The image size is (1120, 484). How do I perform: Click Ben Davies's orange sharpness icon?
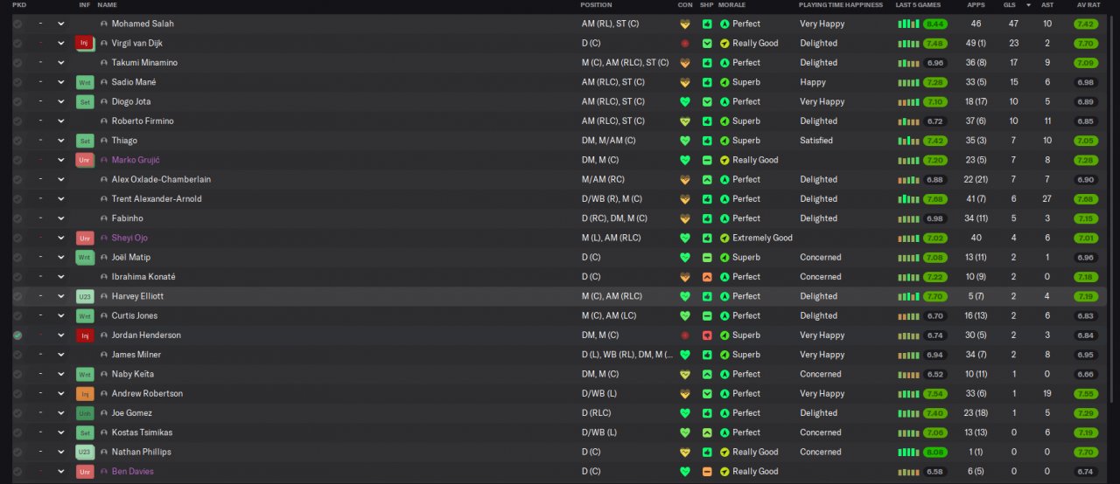point(707,471)
